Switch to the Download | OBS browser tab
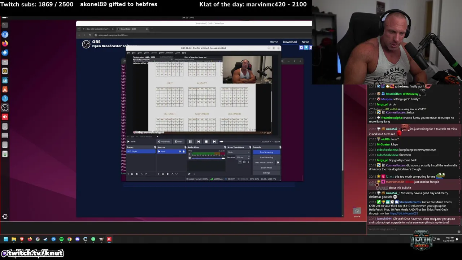 pyautogui.click(x=132, y=29)
